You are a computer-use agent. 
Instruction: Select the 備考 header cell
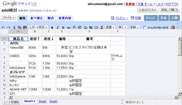(90, 39)
